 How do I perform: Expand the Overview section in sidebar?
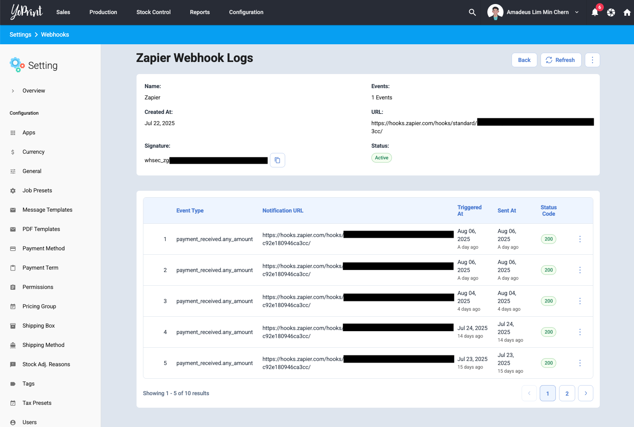pos(13,91)
